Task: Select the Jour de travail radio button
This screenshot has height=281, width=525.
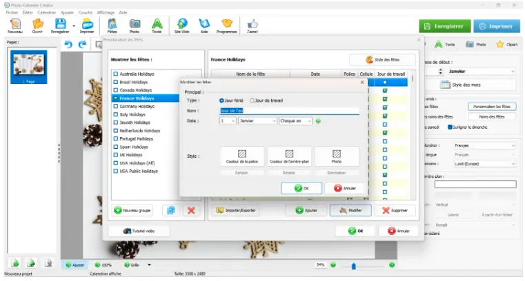Action: [252, 101]
